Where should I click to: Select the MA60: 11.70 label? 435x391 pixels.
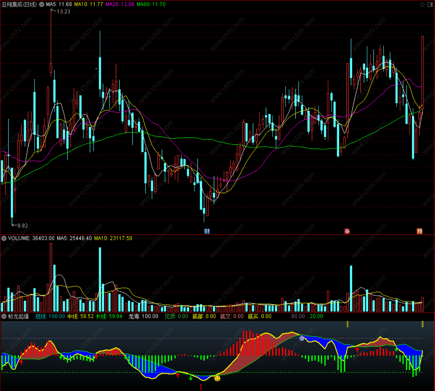click(x=151, y=4)
